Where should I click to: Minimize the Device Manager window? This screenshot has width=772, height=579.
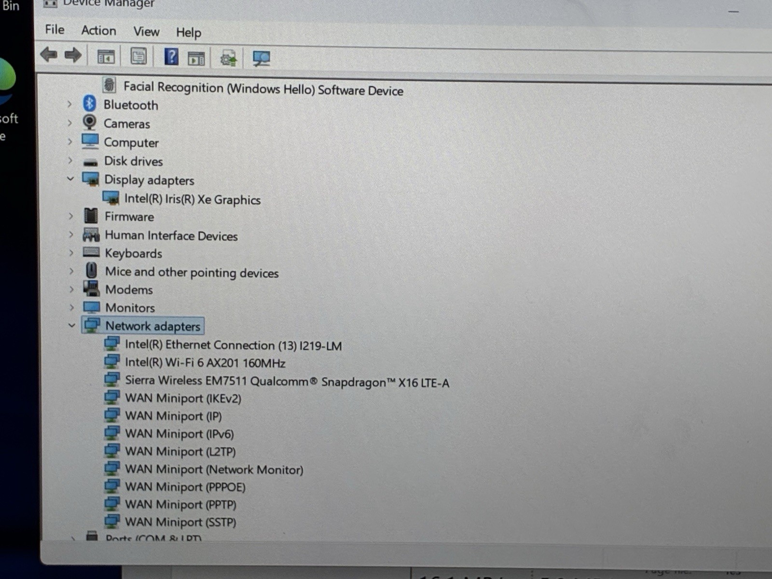click(x=733, y=11)
